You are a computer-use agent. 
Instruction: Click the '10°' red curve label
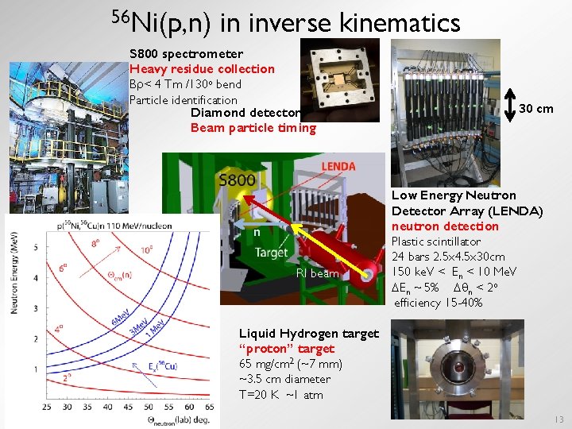(x=147, y=250)
